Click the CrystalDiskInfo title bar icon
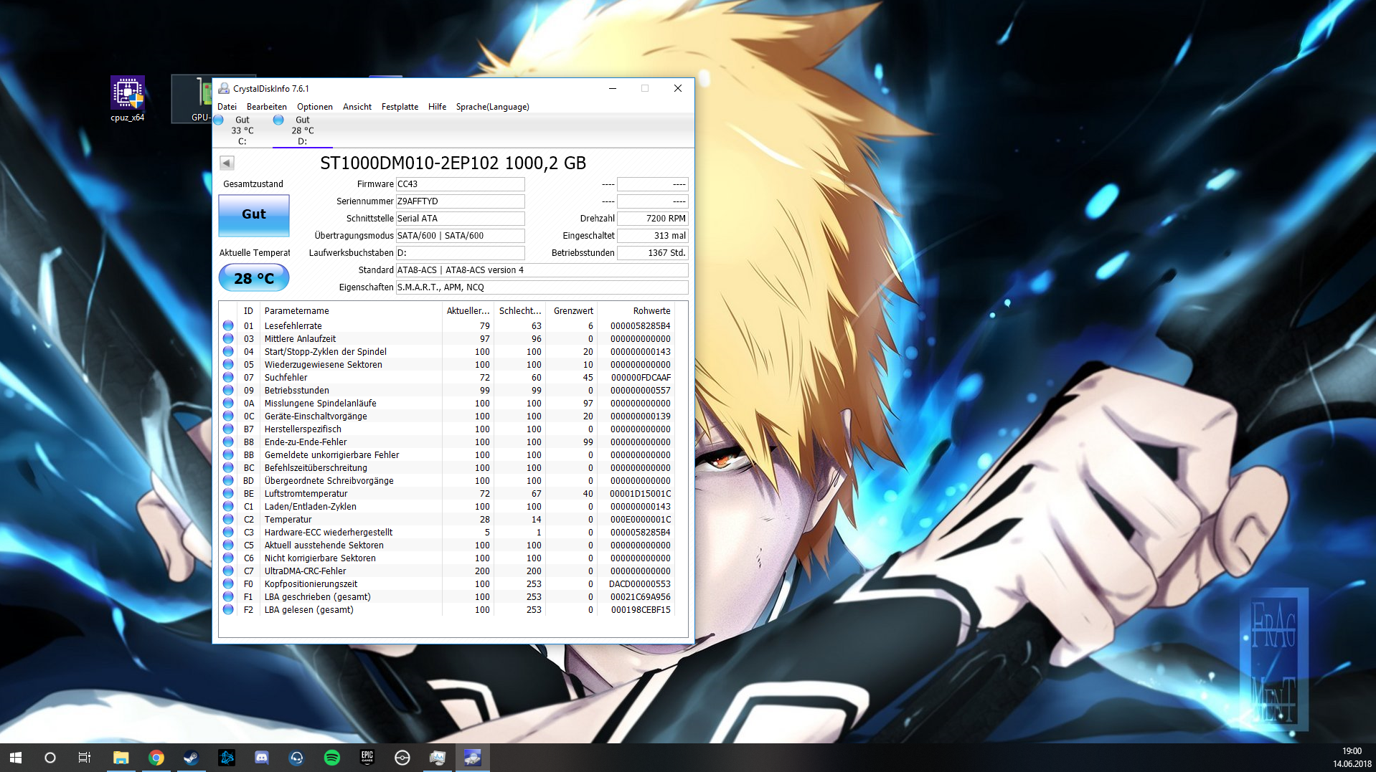Image resolution: width=1376 pixels, height=772 pixels. [224, 88]
